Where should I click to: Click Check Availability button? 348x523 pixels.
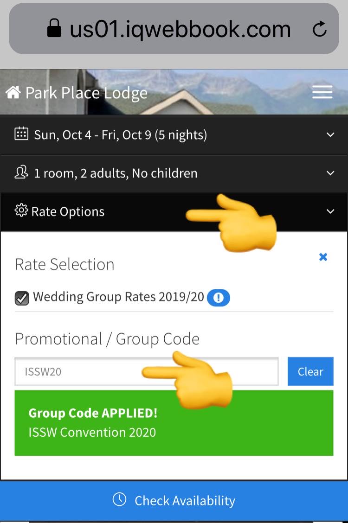pyautogui.click(x=174, y=500)
